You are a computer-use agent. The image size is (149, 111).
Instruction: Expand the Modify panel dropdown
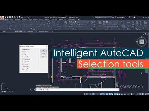pos(34,29)
